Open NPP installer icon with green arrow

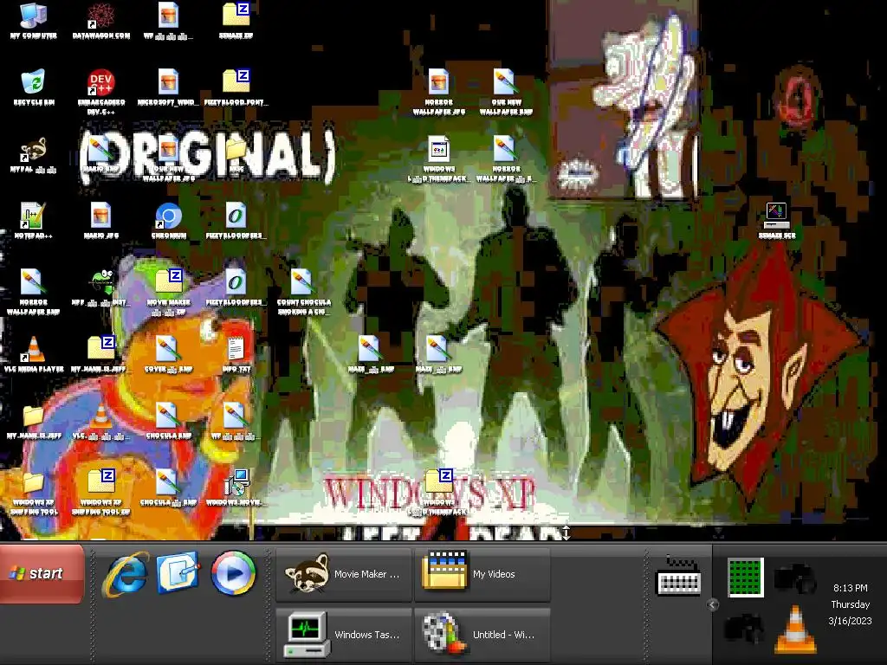coord(100,287)
